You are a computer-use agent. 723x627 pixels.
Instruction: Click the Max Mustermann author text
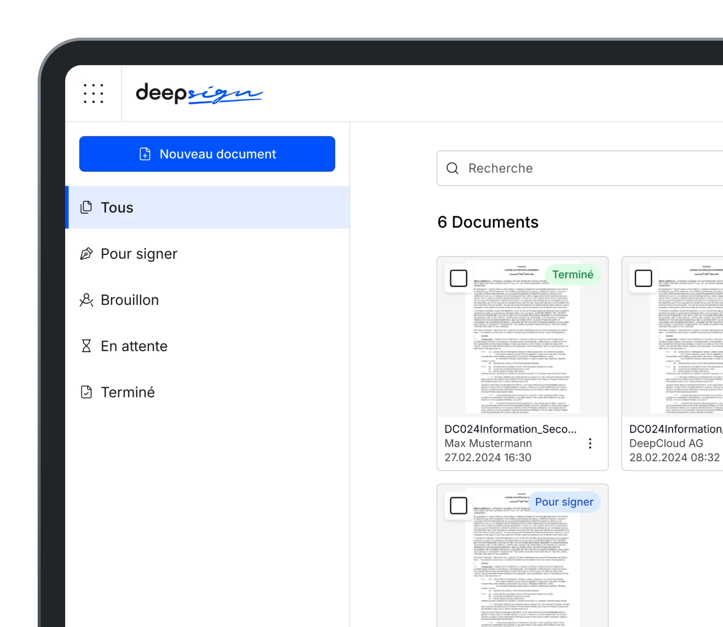pos(488,443)
